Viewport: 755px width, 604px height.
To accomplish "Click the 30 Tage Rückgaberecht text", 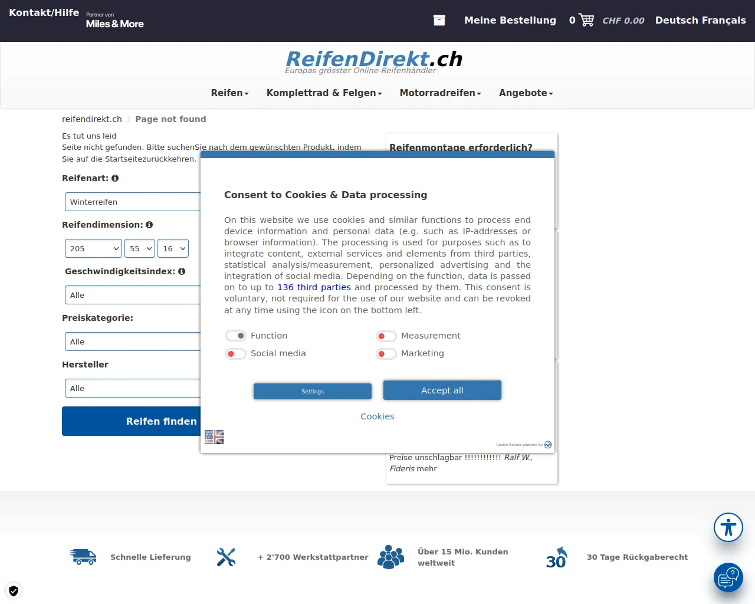I will pos(637,557).
